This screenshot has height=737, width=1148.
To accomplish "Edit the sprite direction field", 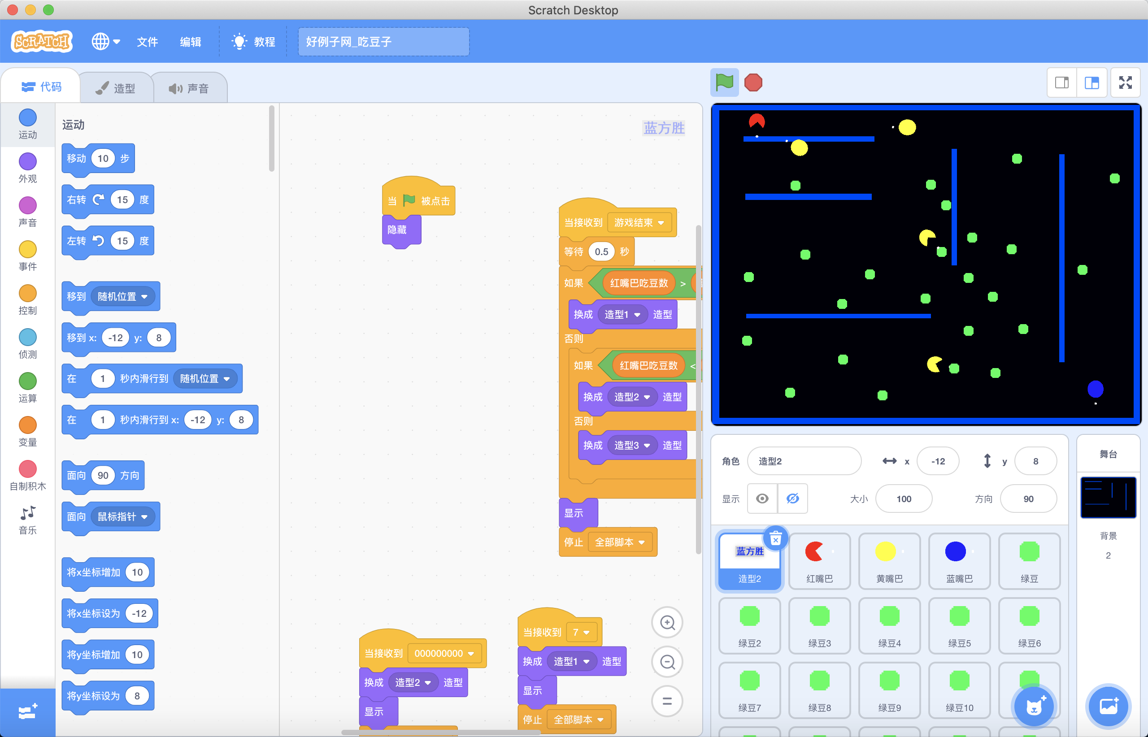I will [1028, 499].
